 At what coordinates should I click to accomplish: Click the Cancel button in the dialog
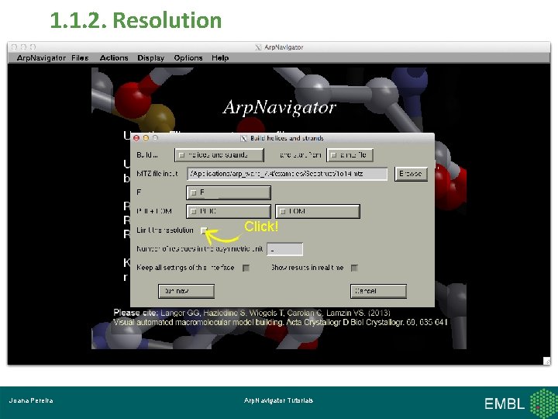tap(378, 291)
